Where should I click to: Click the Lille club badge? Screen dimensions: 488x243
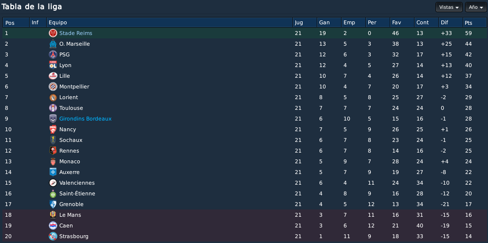point(53,76)
